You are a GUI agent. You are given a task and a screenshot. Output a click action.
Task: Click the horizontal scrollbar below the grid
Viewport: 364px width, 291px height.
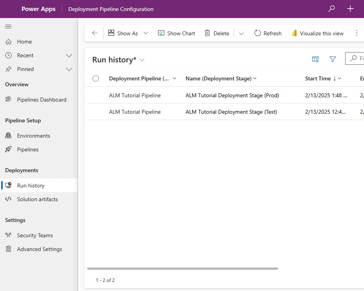pyautogui.click(x=182, y=269)
